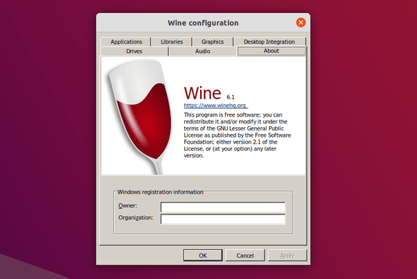Click the Wine configuration title bar text
417x279 pixels.
pos(203,23)
